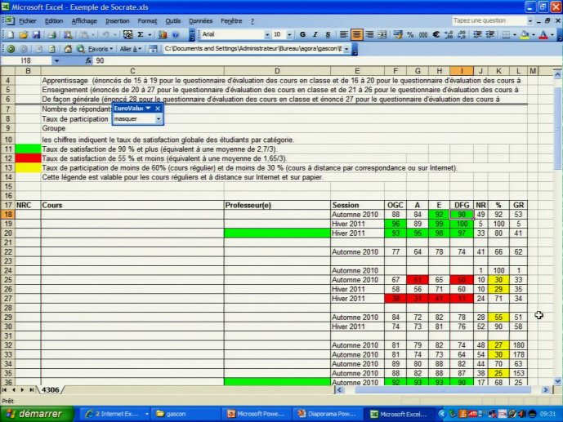Image resolution: width=563 pixels, height=422 pixels.
Task: Open the borders dropdown arrow
Action: click(x=515, y=35)
